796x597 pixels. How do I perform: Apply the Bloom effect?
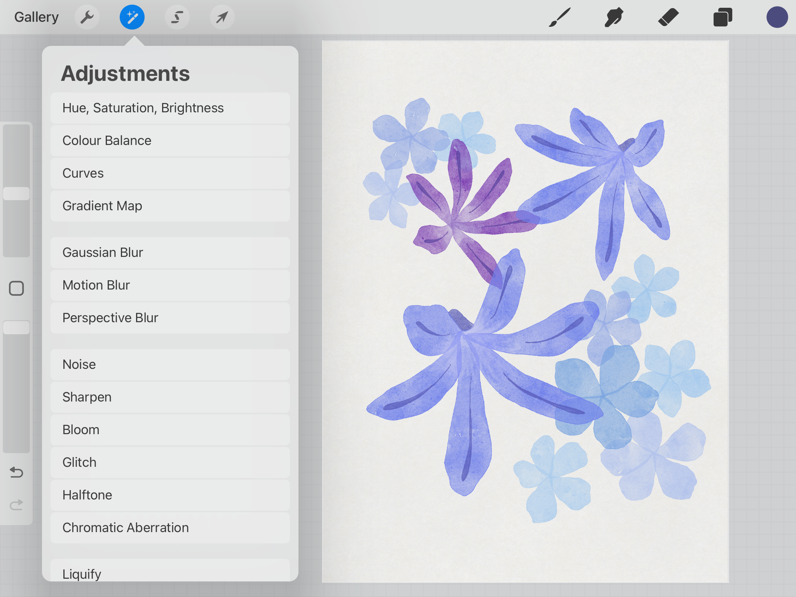[x=170, y=430]
